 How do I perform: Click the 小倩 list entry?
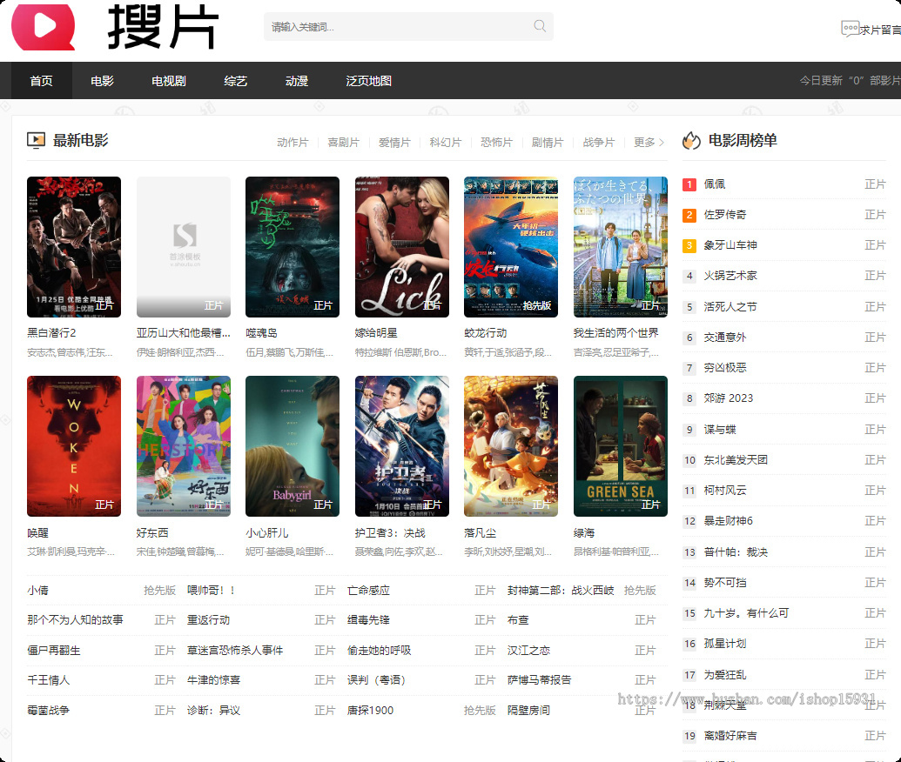click(x=38, y=591)
